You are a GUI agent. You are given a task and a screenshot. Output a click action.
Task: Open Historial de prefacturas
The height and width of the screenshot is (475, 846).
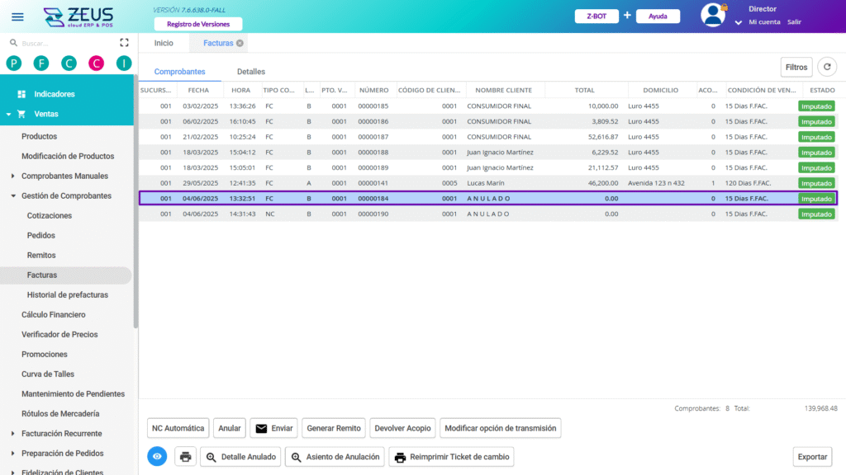tap(68, 295)
